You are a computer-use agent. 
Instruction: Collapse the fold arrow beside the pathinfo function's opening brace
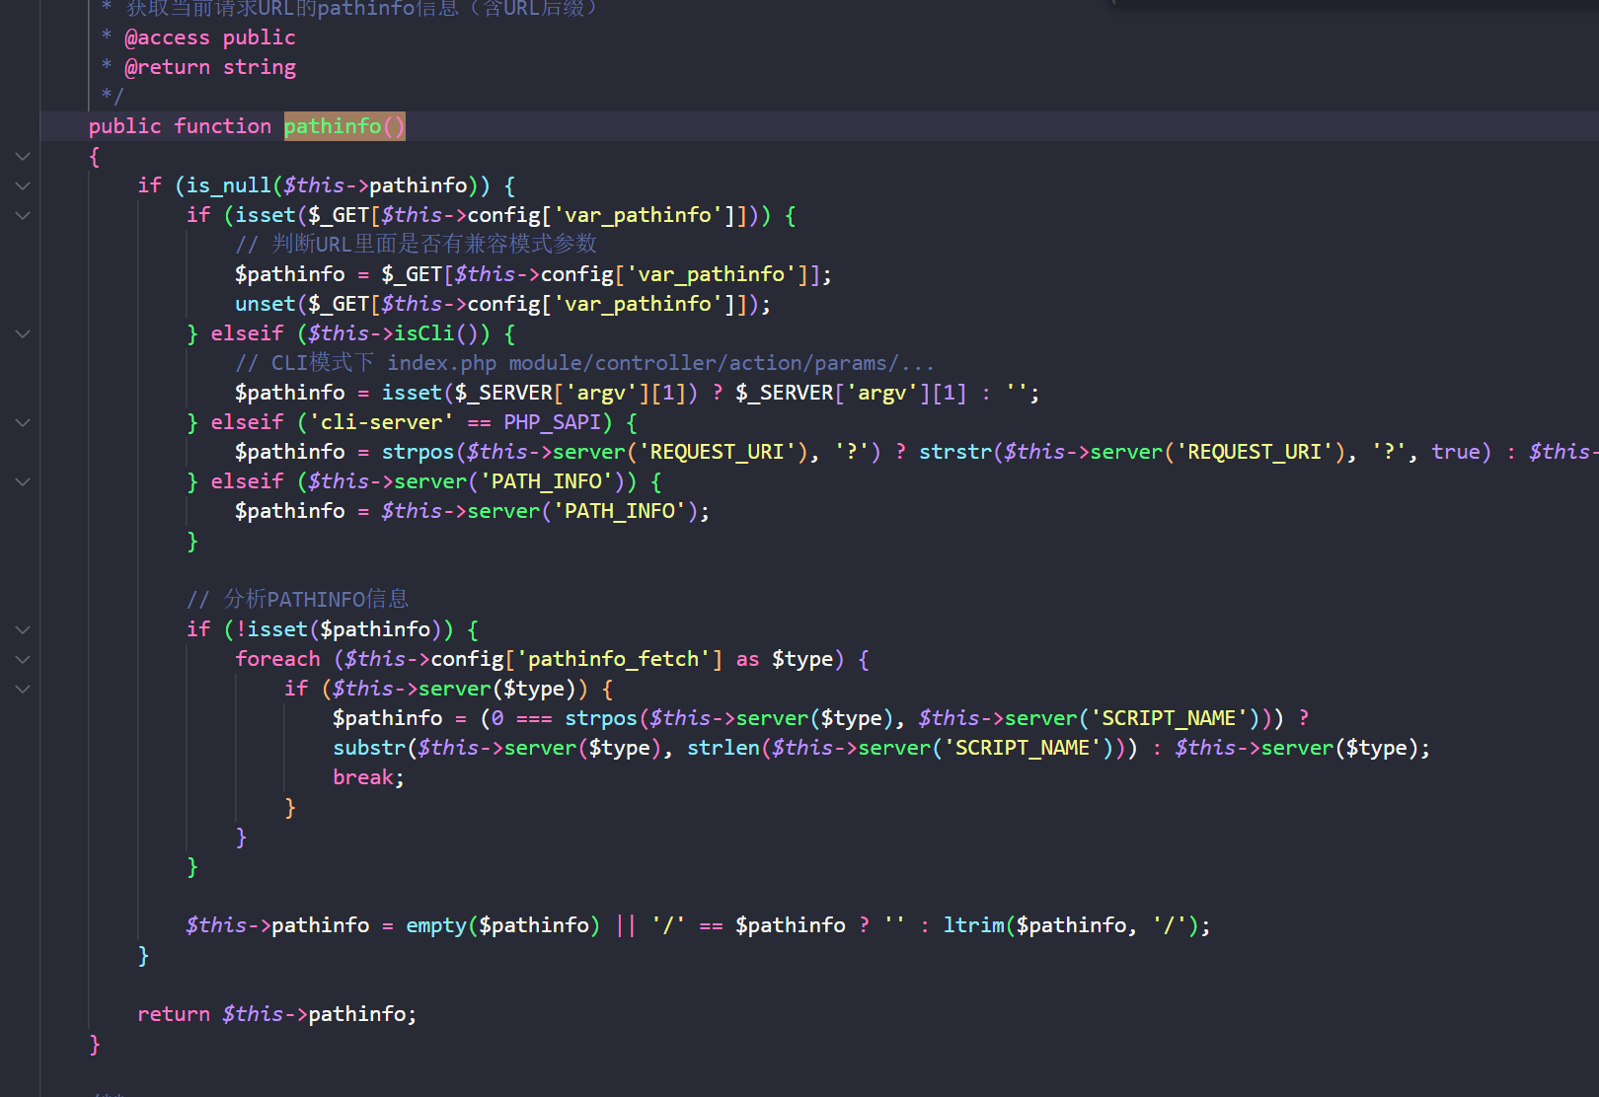[x=23, y=156]
